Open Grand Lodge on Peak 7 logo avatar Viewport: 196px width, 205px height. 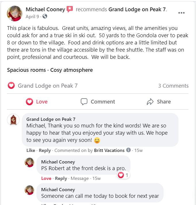tap(13, 120)
